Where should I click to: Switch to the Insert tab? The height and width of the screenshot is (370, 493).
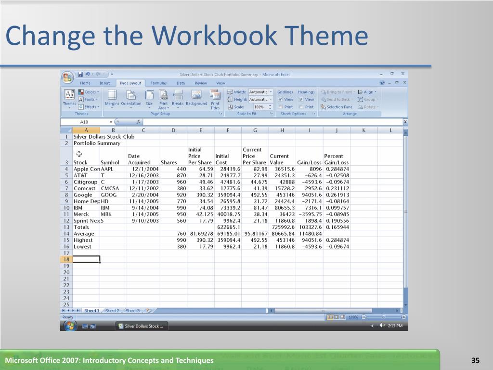(104, 83)
